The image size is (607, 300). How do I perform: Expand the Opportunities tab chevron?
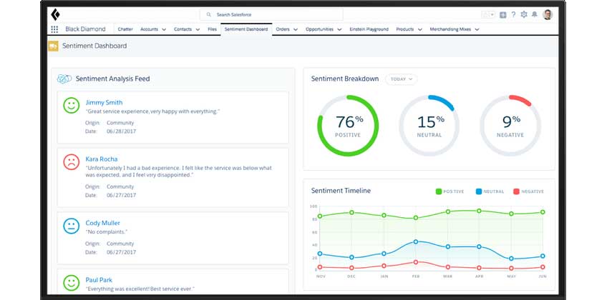(x=339, y=29)
